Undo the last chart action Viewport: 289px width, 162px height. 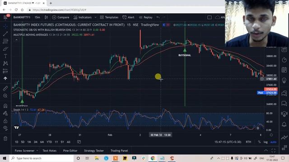(x=158, y=17)
